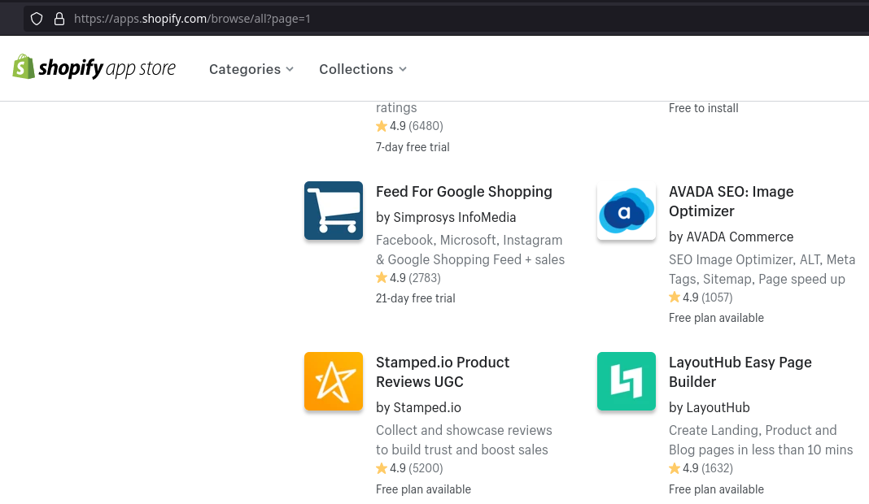Click the LayoutHub "Create Landing, Product" description
Image resolution: width=869 pixels, height=504 pixels.
[x=761, y=441]
